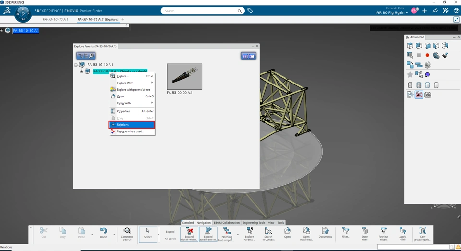Image resolution: width=461 pixels, height=251 pixels.
Task: Open the Undo history dropdown arrow
Action: (114, 235)
